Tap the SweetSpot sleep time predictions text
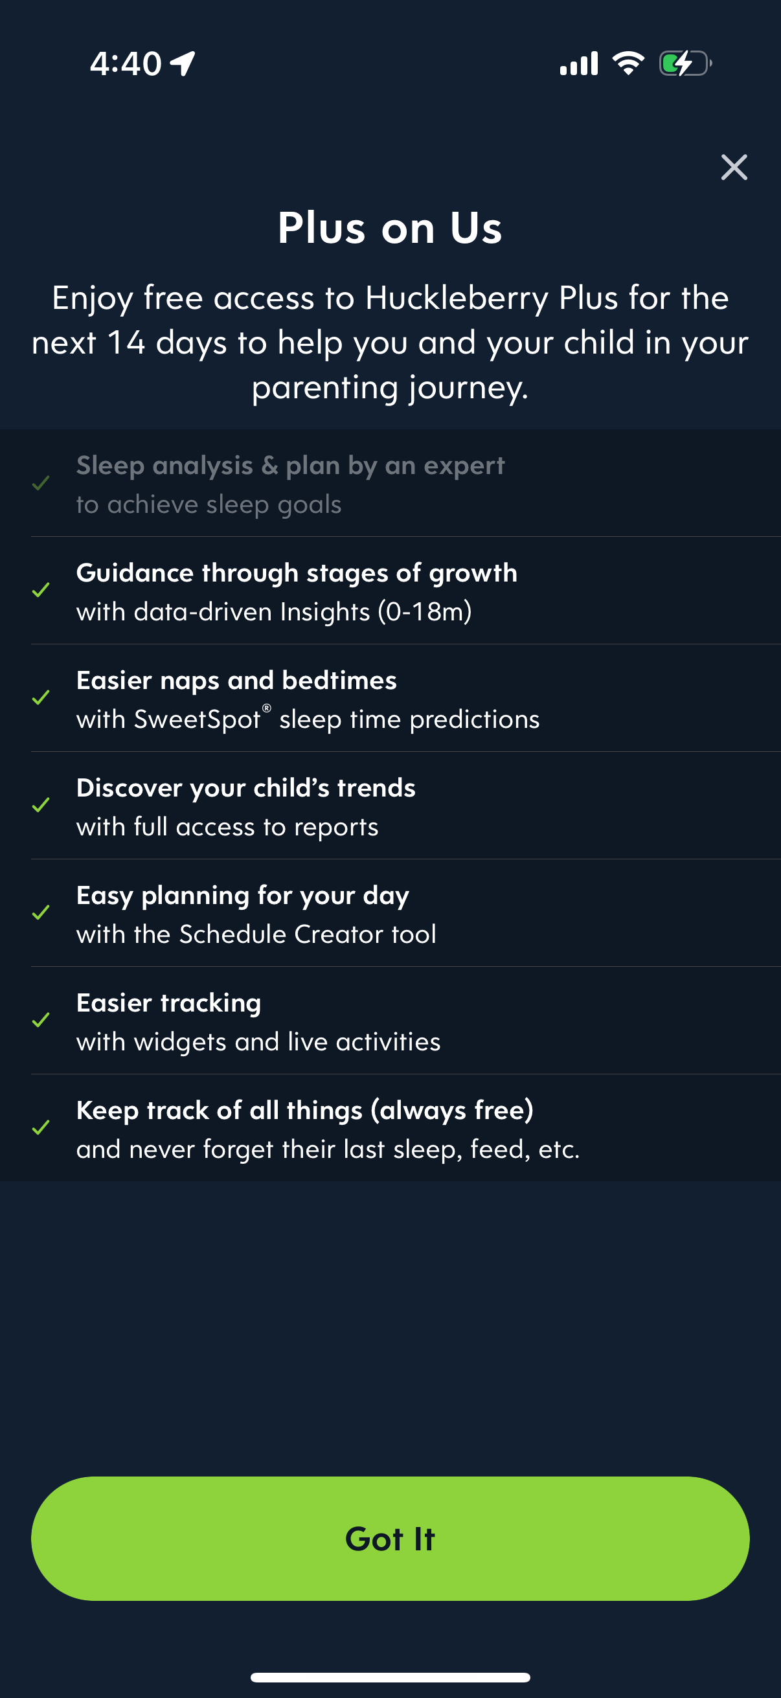The width and height of the screenshot is (781, 1698). (308, 719)
